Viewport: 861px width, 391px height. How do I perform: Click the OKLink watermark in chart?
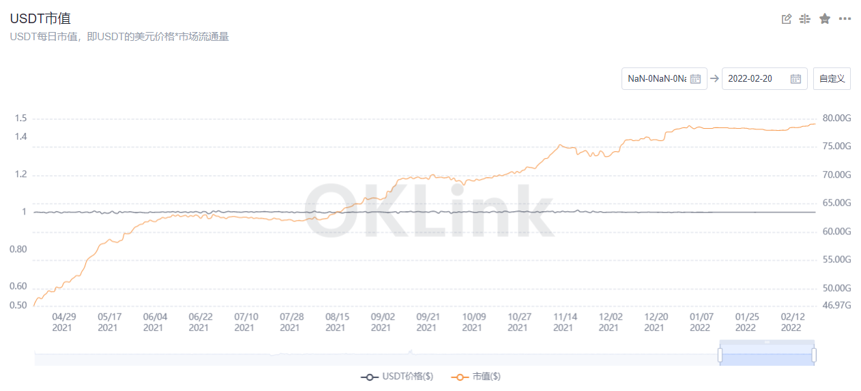(x=430, y=212)
